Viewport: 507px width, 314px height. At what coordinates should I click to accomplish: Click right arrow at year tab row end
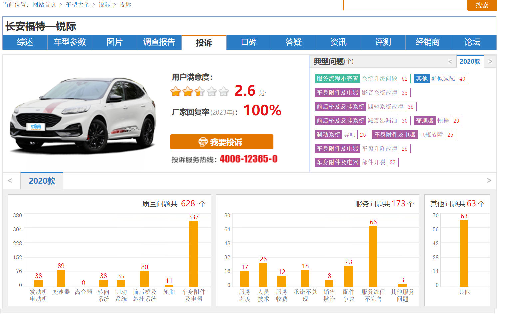pyautogui.click(x=489, y=180)
